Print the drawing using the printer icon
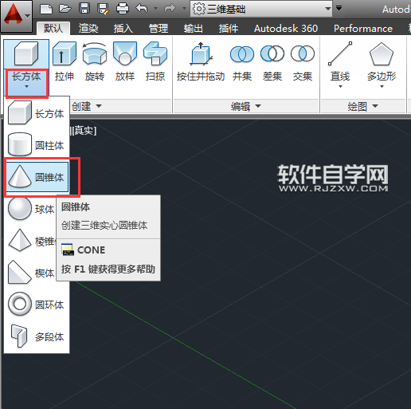The width and height of the screenshot is (411, 409). point(123,9)
